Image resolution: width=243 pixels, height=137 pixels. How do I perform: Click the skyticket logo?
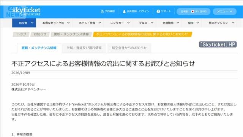click(x=26, y=11)
